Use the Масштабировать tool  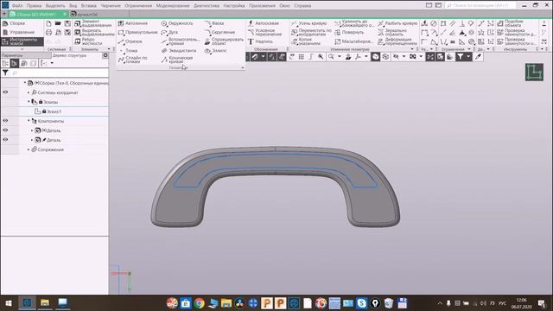coord(353,41)
